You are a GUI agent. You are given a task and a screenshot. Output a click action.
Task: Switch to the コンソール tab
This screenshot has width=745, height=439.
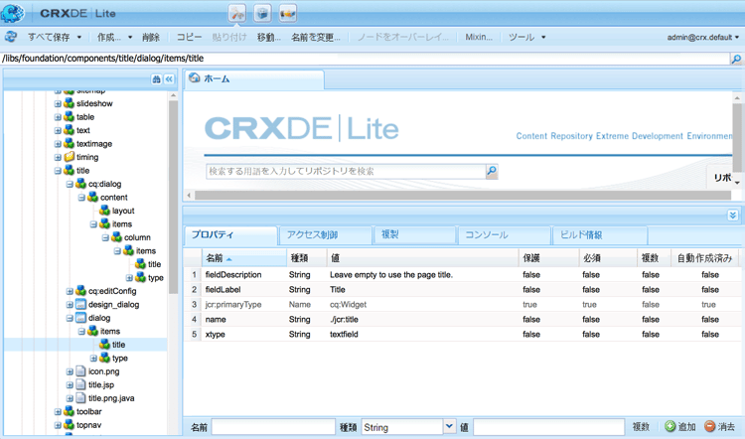click(x=504, y=235)
